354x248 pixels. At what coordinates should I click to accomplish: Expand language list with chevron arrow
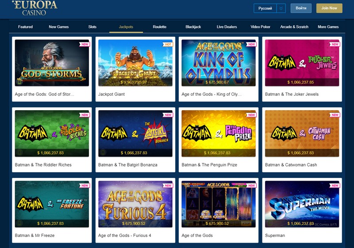click(281, 8)
